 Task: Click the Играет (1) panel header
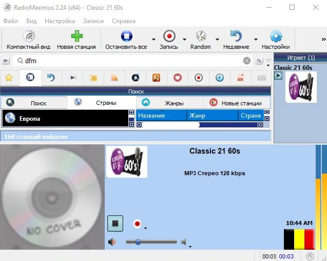300,58
